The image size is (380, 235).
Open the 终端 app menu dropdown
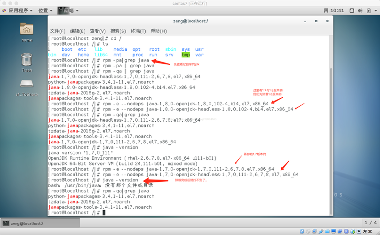71,10
